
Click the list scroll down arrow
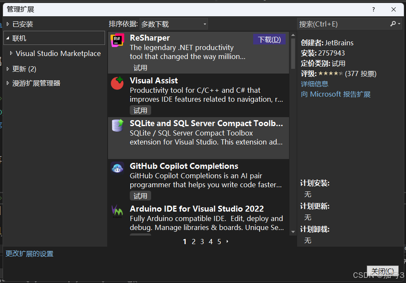coord(293,232)
